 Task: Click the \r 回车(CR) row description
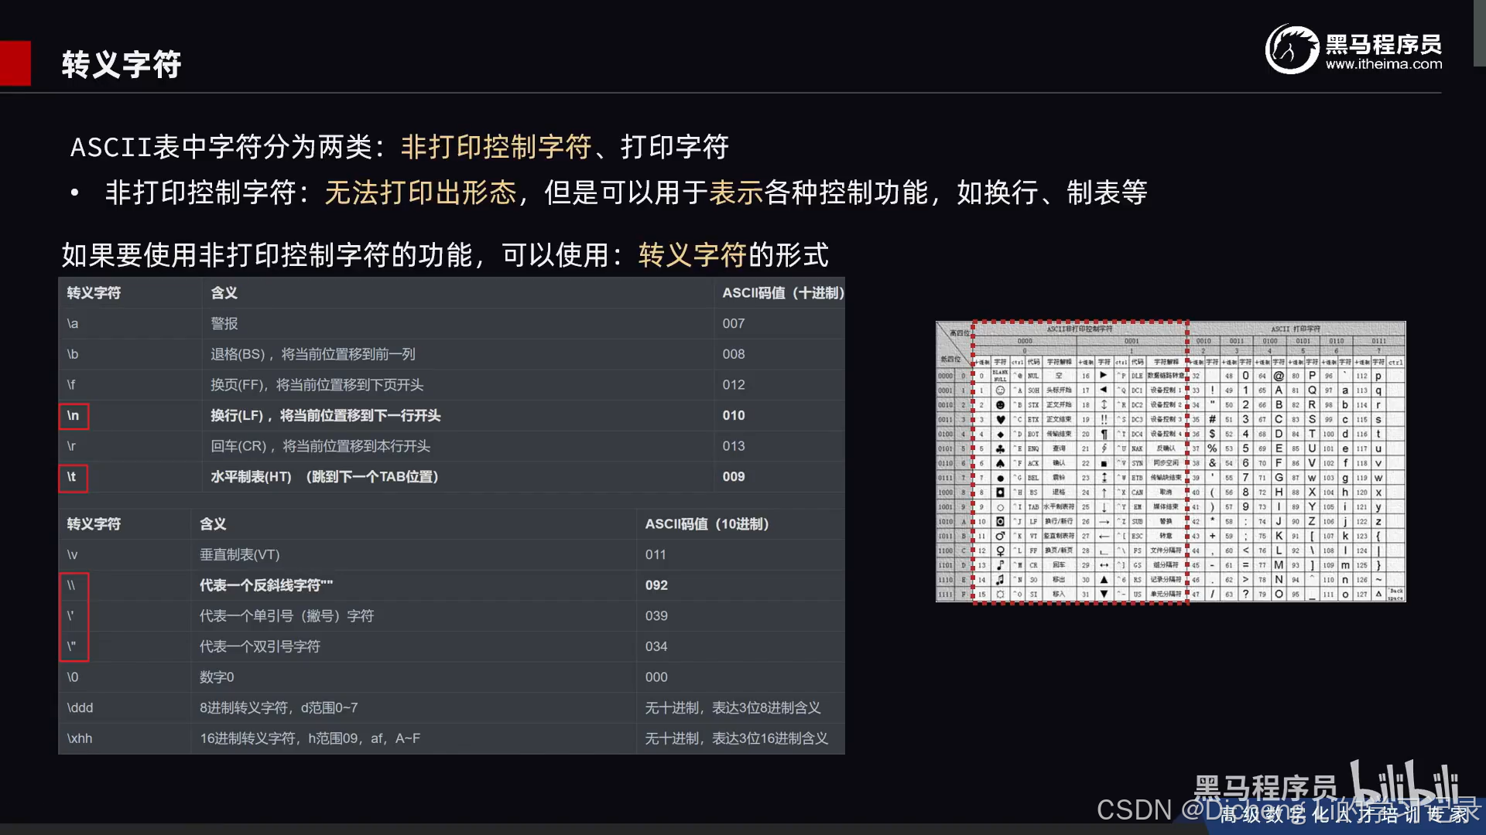[320, 447]
